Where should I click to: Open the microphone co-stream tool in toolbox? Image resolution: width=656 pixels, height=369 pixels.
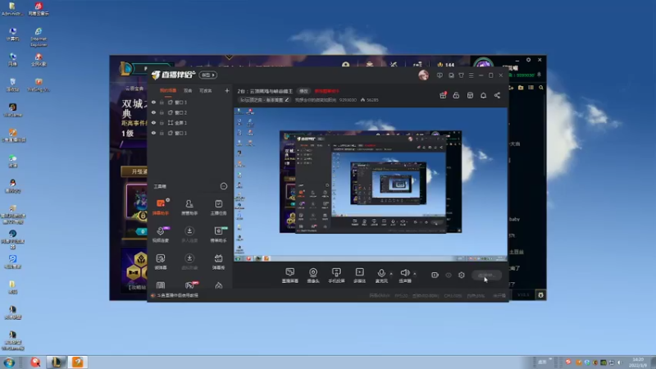click(x=161, y=235)
